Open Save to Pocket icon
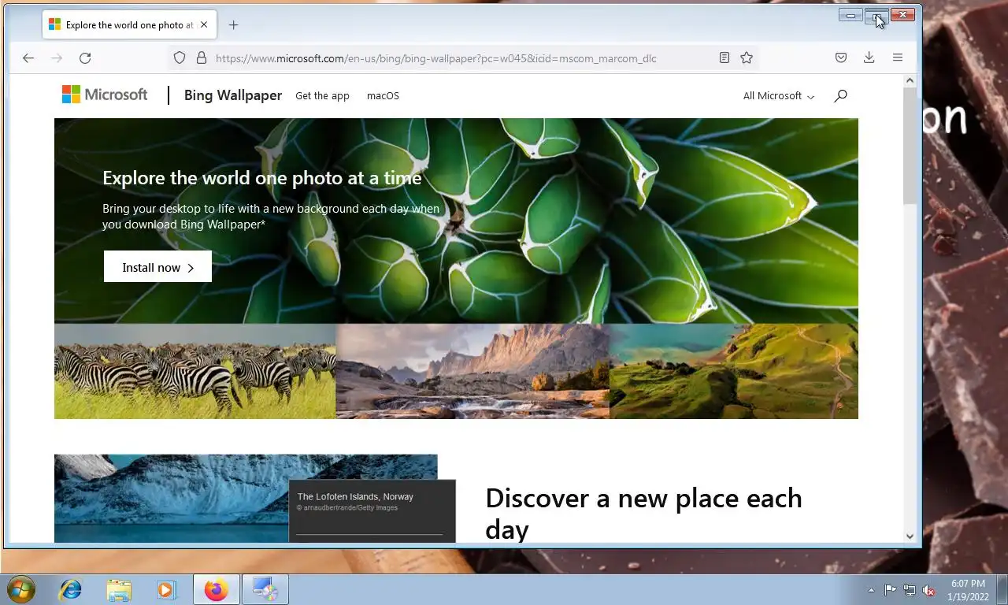Image resolution: width=1008 pixels, height=605 pixels. (x=841, y=58)
